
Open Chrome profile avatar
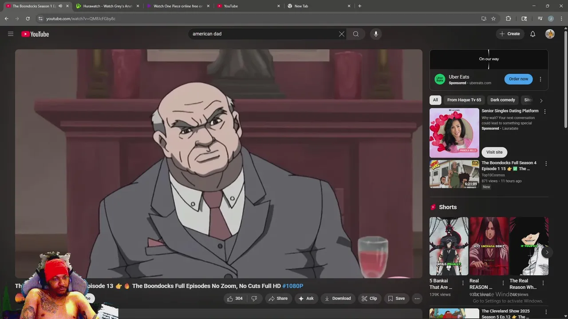tap(551, 19)
